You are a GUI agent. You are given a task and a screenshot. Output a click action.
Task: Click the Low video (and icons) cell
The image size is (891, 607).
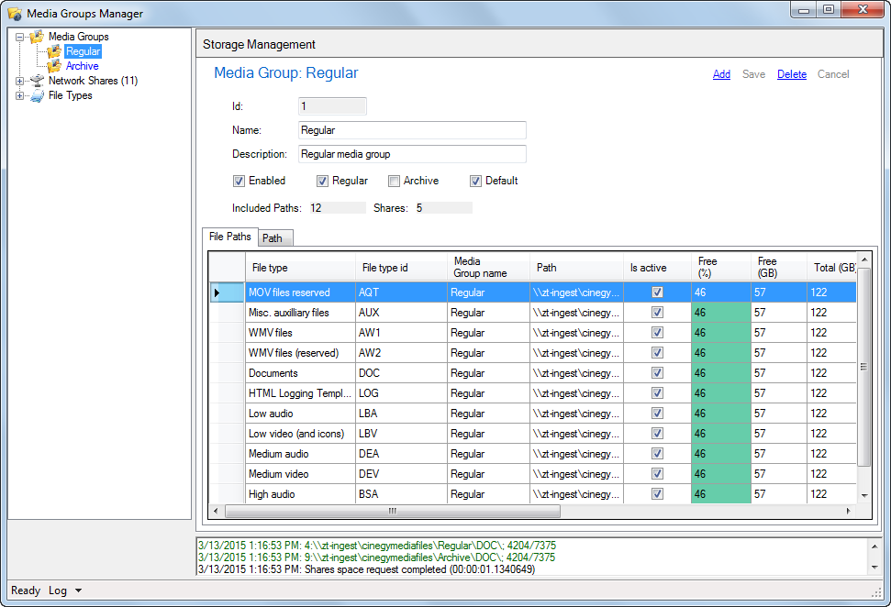[x=300, y=434]
